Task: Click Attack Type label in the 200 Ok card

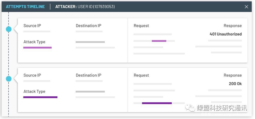Action: pos(34,92)
